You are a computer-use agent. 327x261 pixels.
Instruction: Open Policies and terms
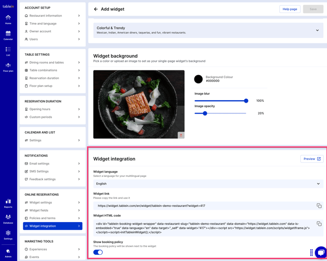(x=52, y=218)
